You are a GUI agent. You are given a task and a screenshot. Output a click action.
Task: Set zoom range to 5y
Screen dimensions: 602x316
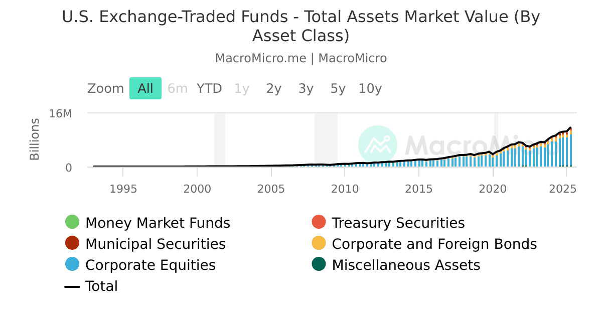click(x=338, y=88)
